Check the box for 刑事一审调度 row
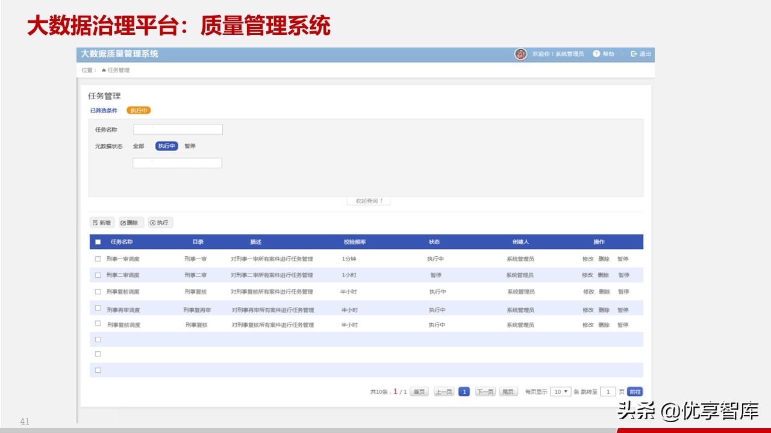The image size is (771, 433). coord(98,259)
